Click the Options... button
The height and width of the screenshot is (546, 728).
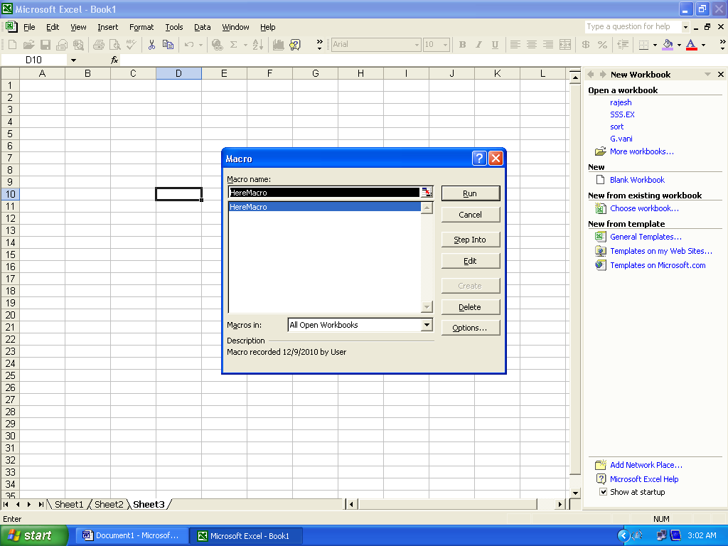(471, 327)
